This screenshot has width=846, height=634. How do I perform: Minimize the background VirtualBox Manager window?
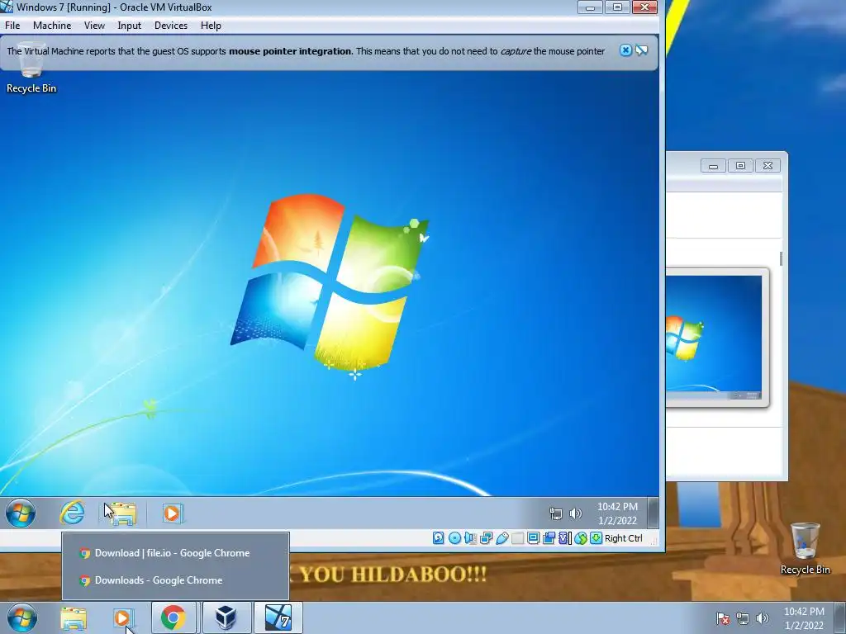[x=713, y=165]
